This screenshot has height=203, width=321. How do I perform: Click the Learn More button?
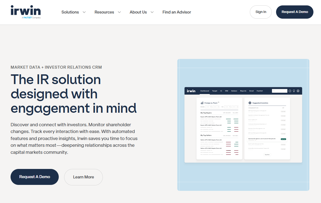click(84, 177)
